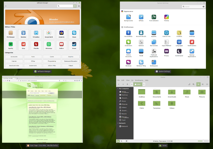Open Extensions settings icon
Screen dimensions: 213x149
point(128,43)
